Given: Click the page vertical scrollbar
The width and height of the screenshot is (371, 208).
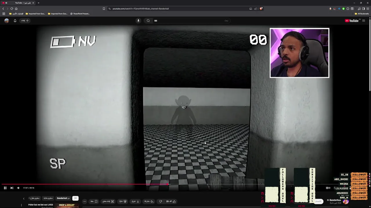Looking at the screenshot, I should (370, 55).
